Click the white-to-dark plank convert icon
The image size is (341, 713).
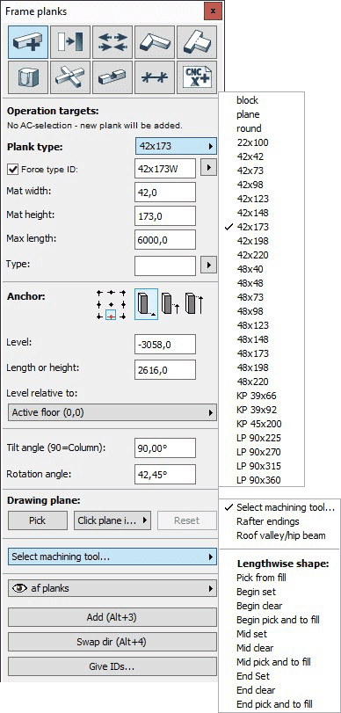pyautogui.click(x=70, y=42)
